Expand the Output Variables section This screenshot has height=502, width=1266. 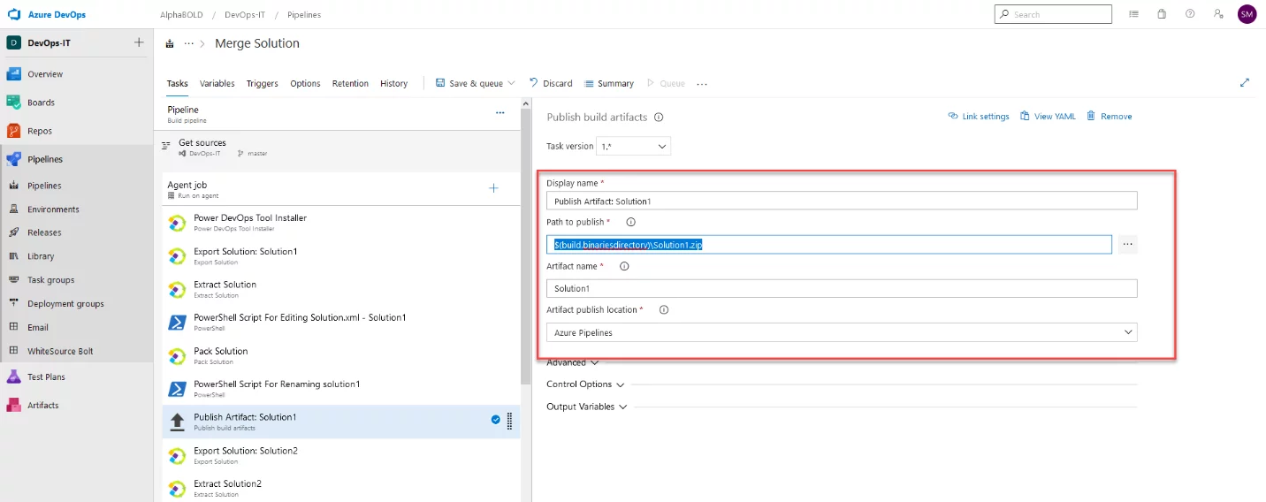[x=587, y=407]
